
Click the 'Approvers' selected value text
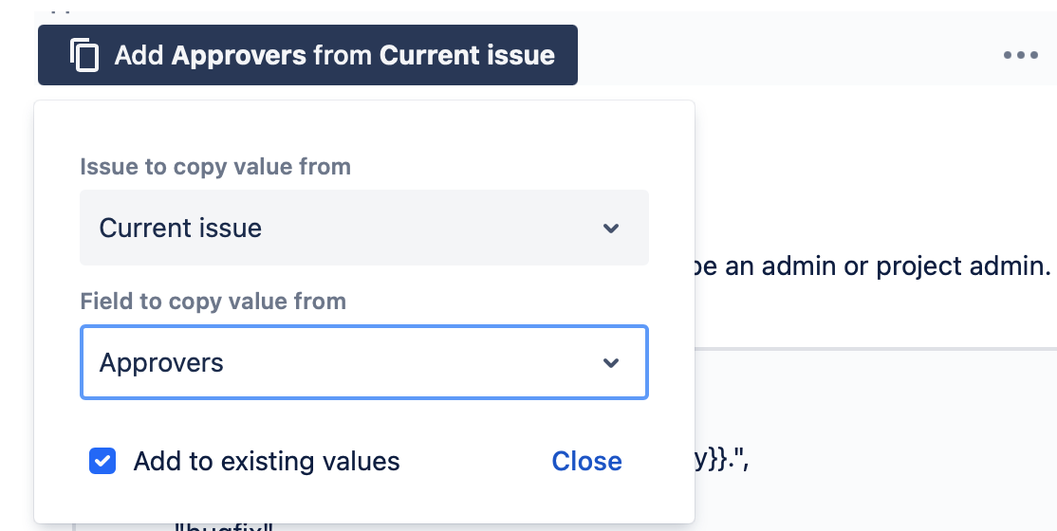pos(161,363)
